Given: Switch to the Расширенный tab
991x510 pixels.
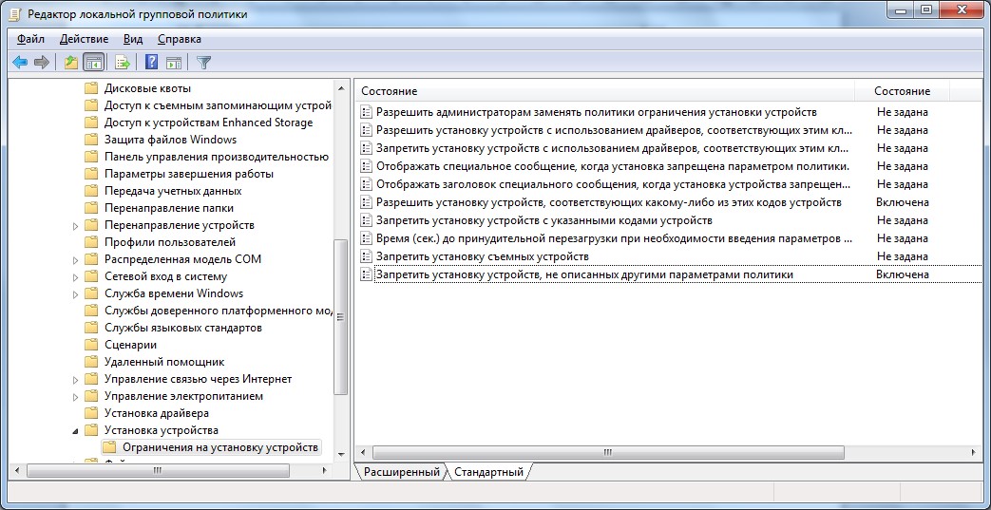Looking at the screenshot, I should [401, 472].
